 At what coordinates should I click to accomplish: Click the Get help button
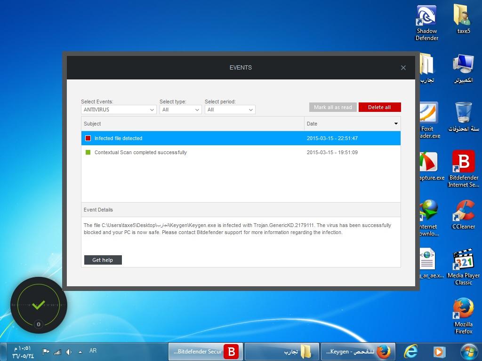pyautogui.click(x=103, y=260)
